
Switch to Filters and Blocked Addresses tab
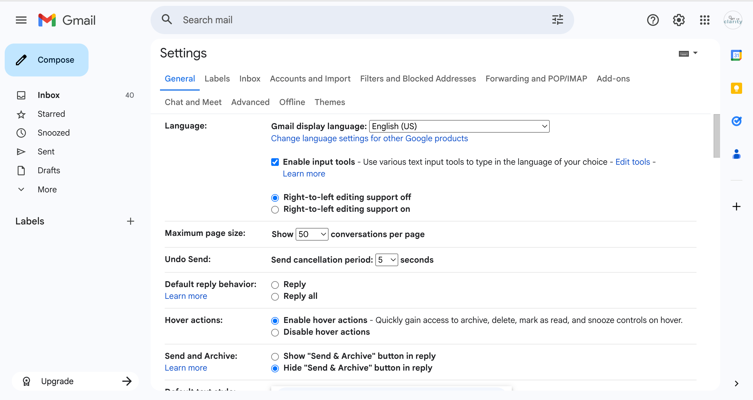point(418,79)
